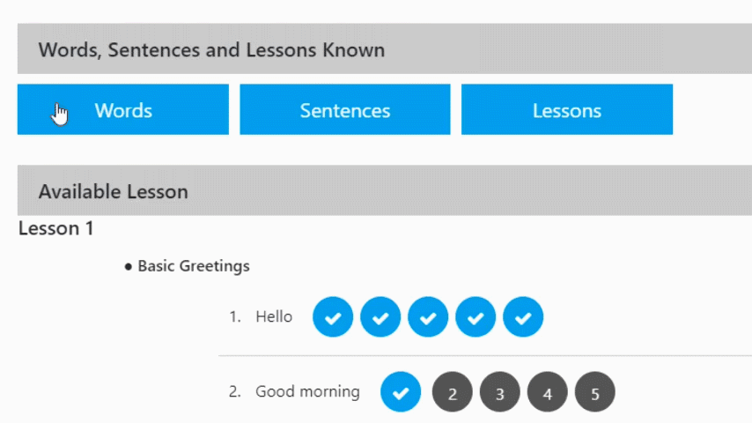Click the checkmark circle beside Good morning
The width and height of the screenshot is (752, 423).
tap(401, 392)
